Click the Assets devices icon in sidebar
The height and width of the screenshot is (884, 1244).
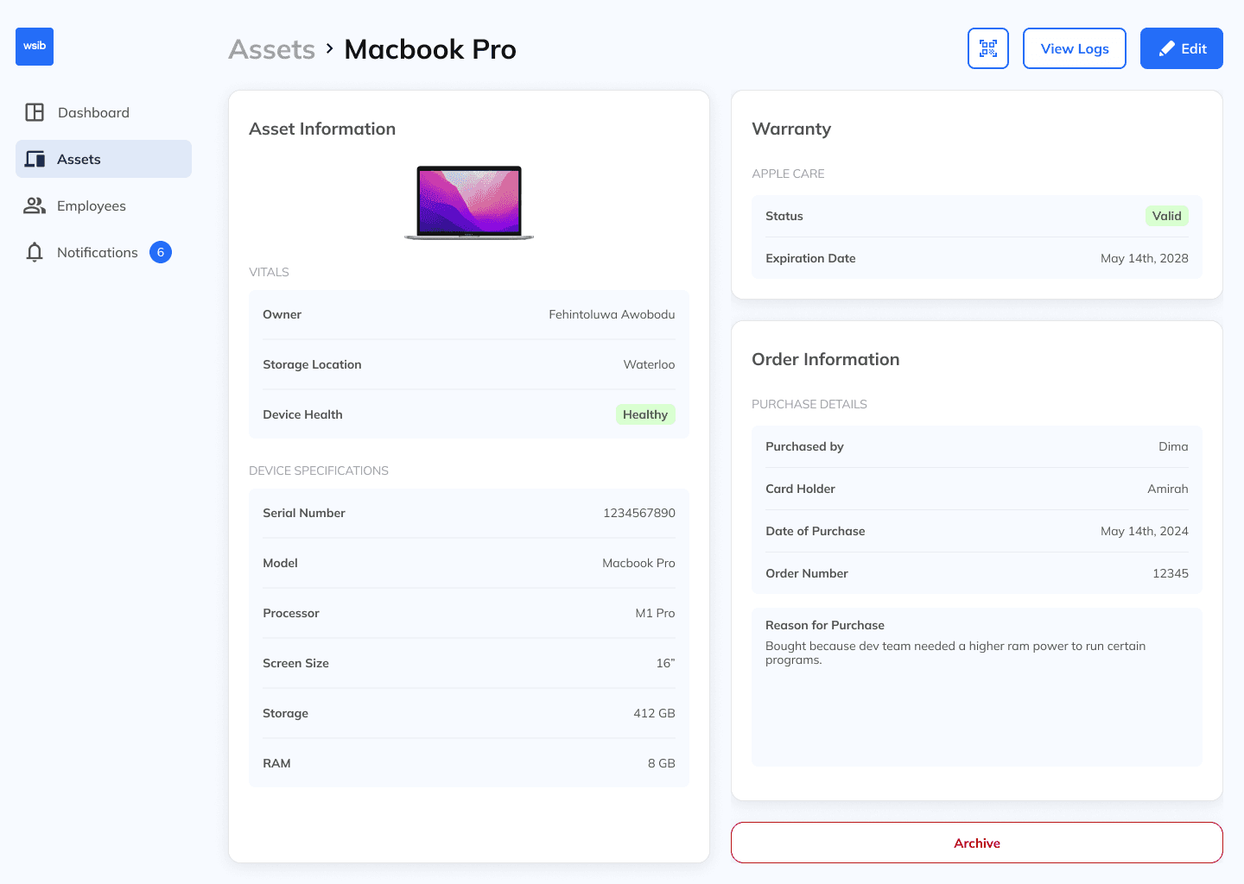tap(35, 159)
